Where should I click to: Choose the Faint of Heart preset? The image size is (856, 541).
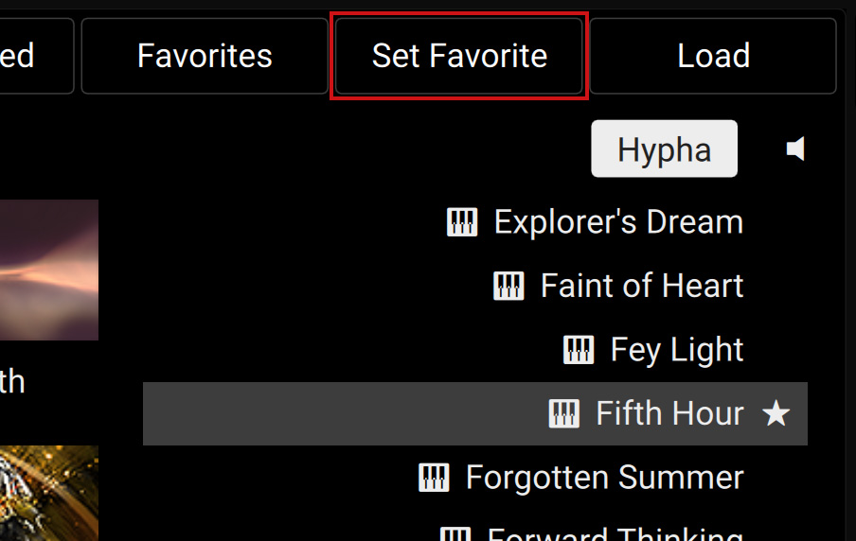642,286
